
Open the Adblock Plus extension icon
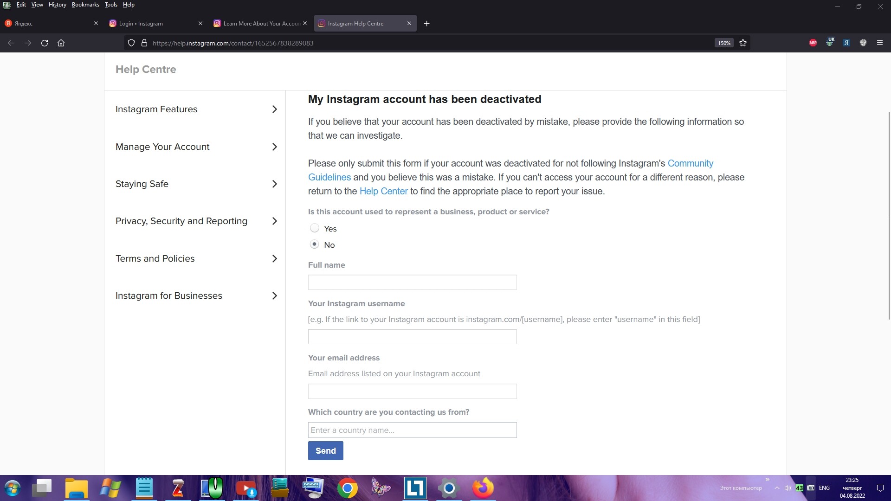pyautogui.click(x=813, y=43)
